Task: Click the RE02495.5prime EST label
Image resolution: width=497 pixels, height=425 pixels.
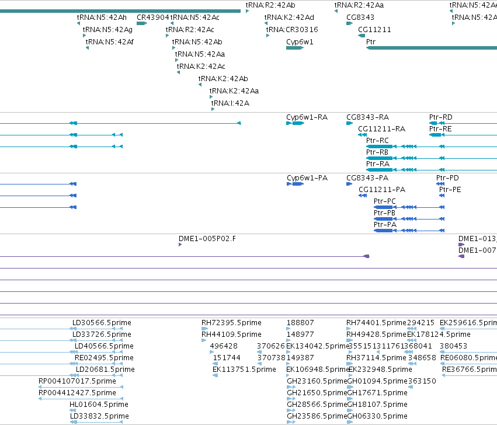Action: (104, 358)
